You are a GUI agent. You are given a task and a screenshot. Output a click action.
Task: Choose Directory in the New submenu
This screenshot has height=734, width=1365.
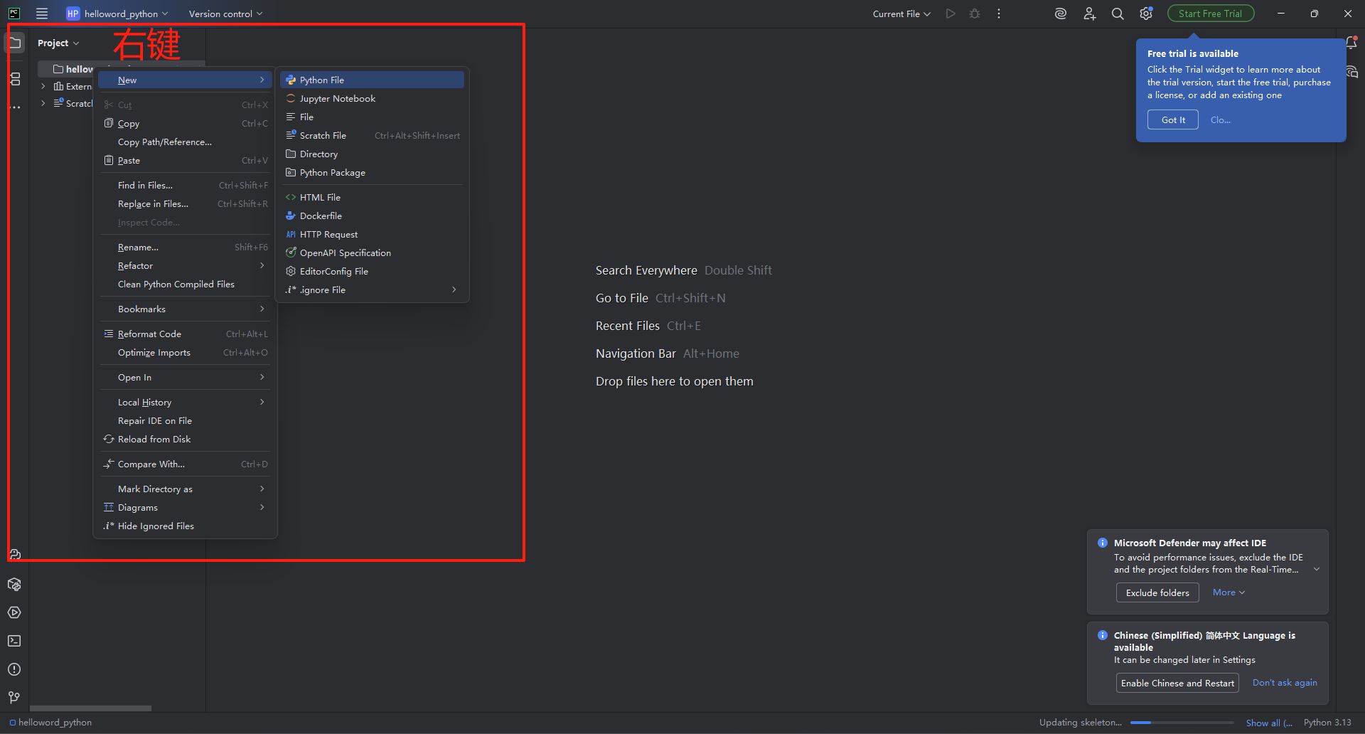318,154
